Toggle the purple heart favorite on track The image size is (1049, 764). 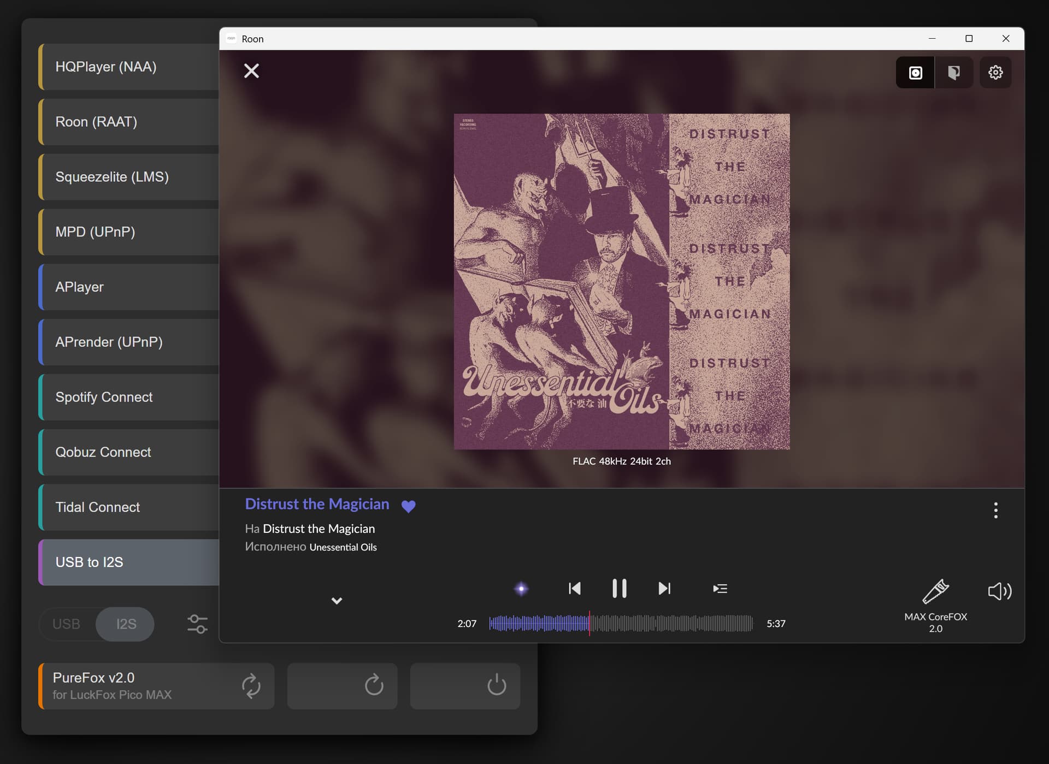(408, 506)
